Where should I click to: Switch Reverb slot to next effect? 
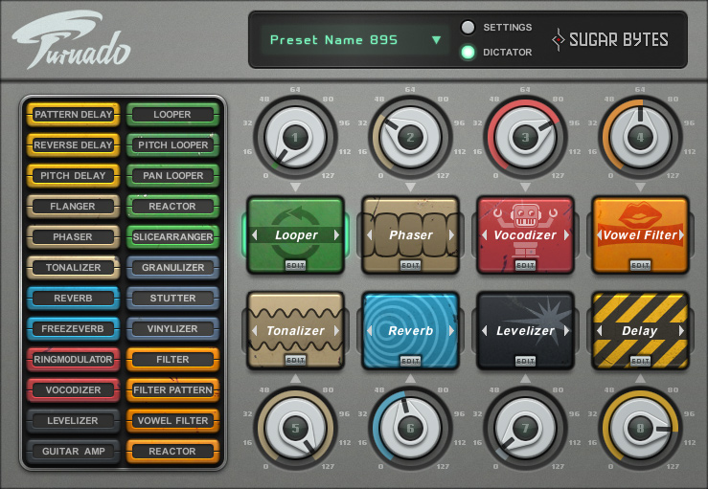pos(451,331)
